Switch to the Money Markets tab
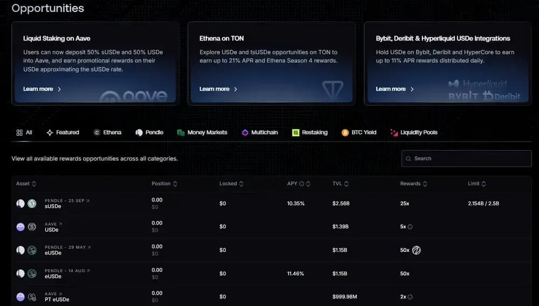539x306 pixels. [203, 133]
